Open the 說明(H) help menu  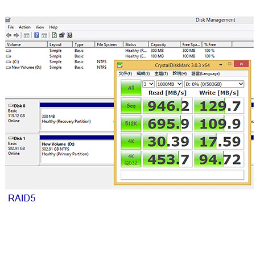point(180,73)
